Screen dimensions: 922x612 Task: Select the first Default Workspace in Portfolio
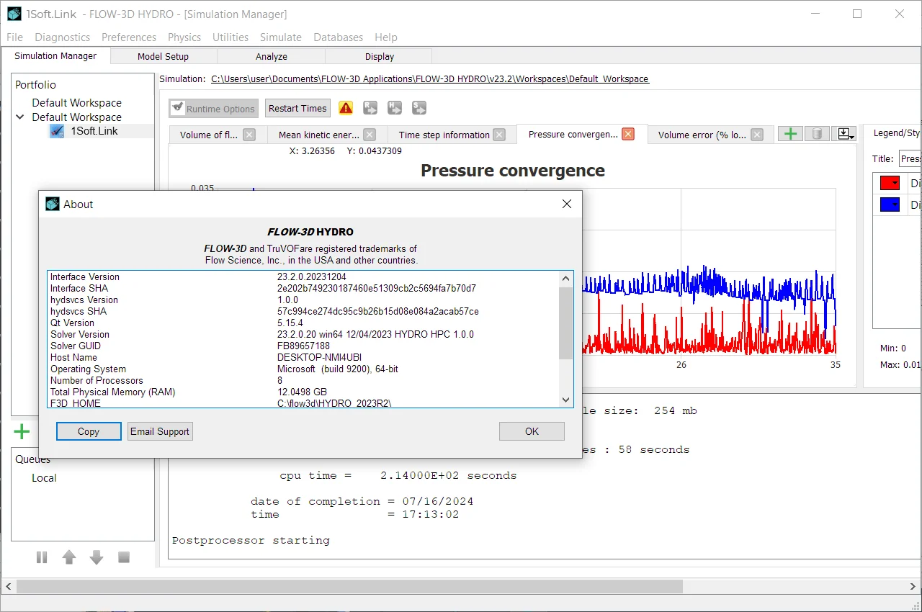[x=76, y=102]
